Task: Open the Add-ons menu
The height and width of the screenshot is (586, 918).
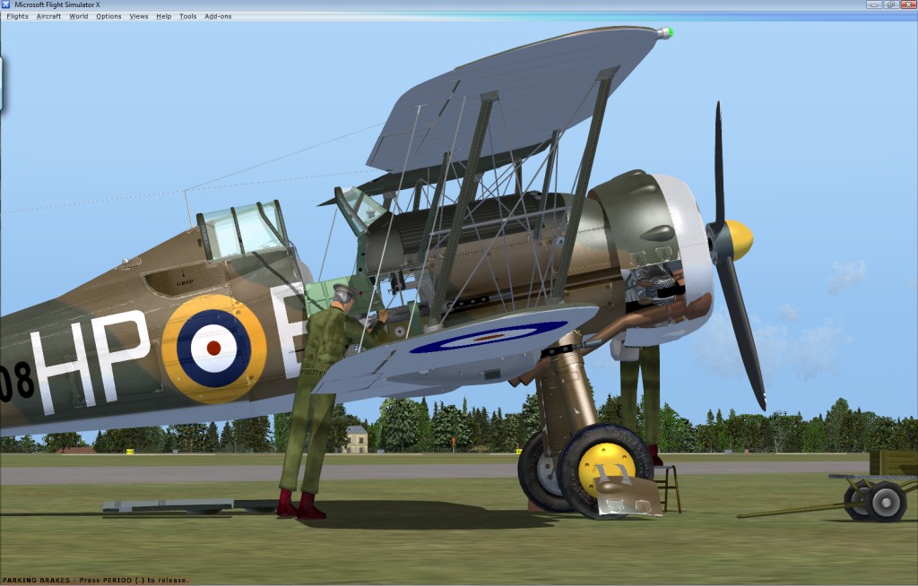Action: (218, 16)
